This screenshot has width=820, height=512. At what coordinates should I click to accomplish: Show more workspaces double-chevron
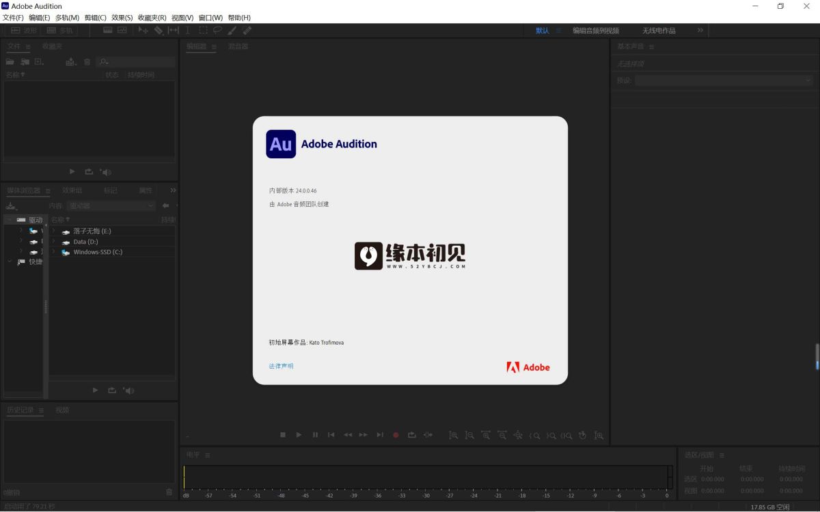(700, 30)
